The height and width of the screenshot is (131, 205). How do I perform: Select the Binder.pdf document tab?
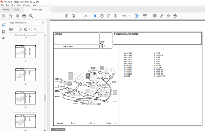click(x=37, y=10)
